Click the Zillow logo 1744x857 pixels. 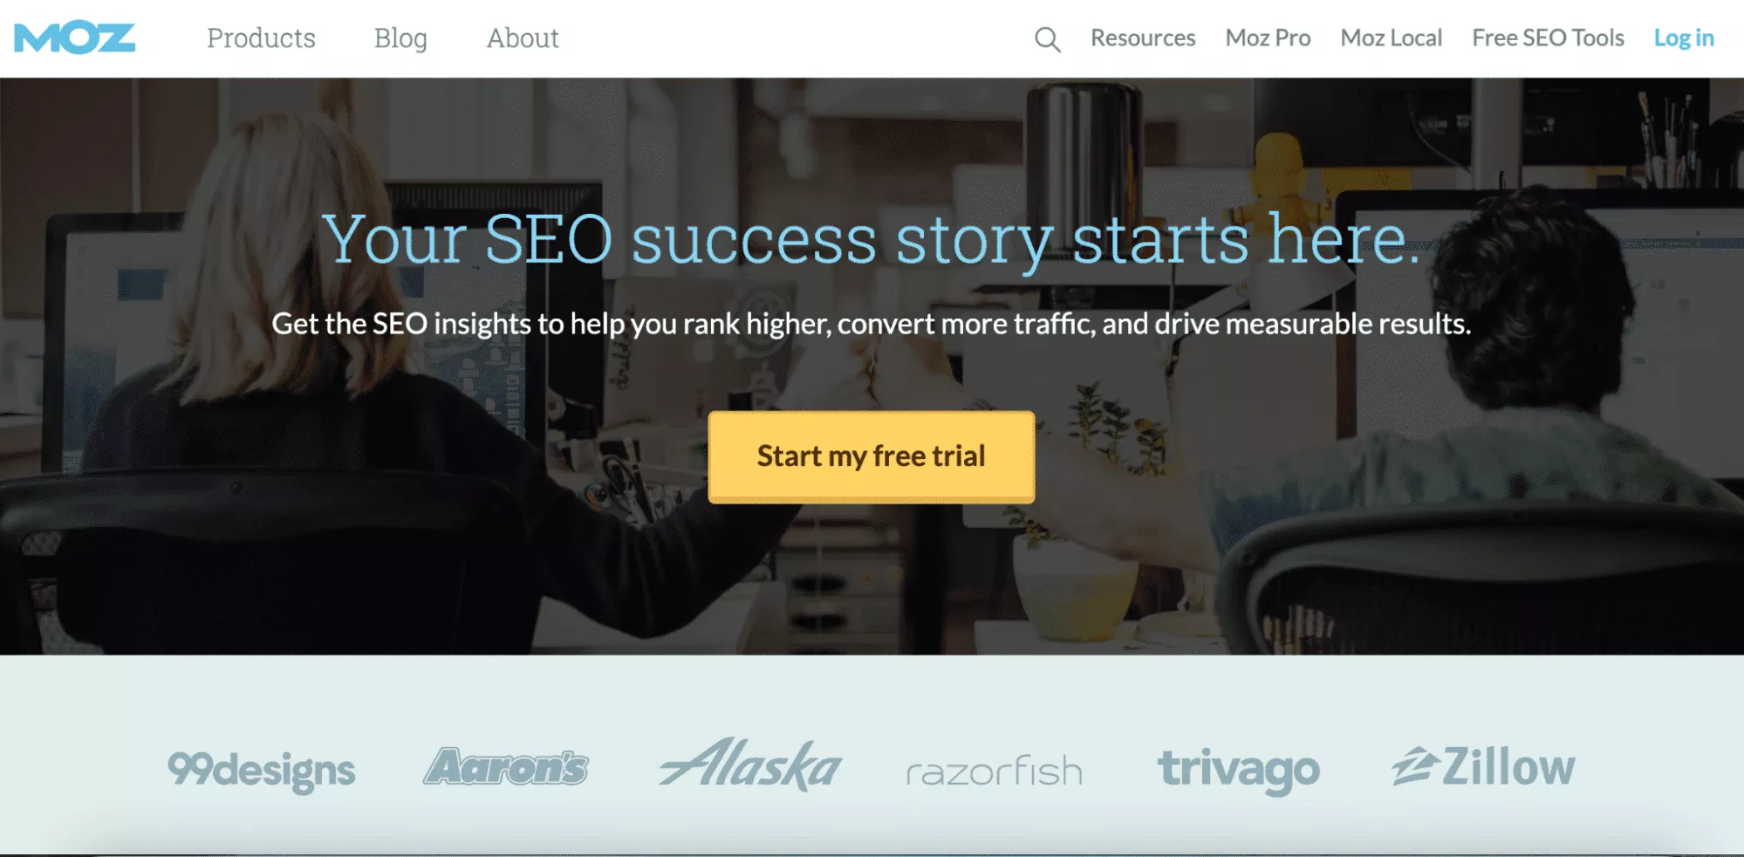(1483, 767)
